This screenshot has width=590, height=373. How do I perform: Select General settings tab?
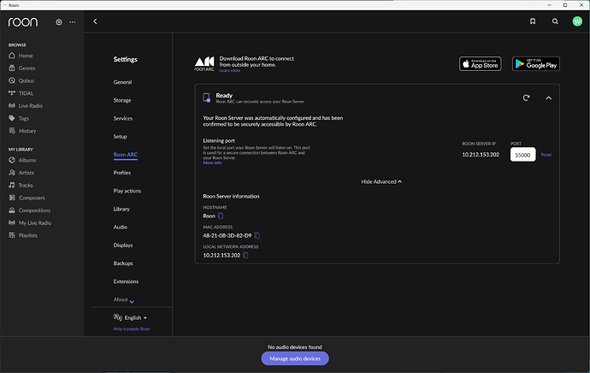[x=122, y=82]
